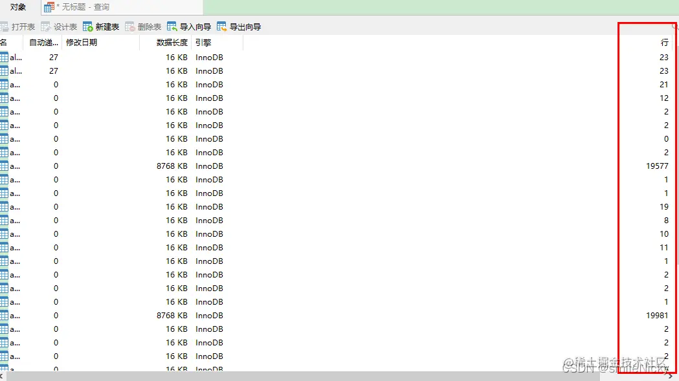Image resolution: width=679 pixels, height=381 pixels.
Task: Select table icon in the 21-row entry
Action: tap(4, 85)
